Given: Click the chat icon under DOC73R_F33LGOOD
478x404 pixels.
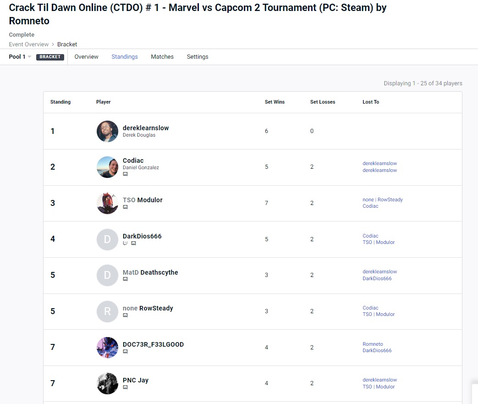Looking at the screenshot, I should (x=125, y=351).
